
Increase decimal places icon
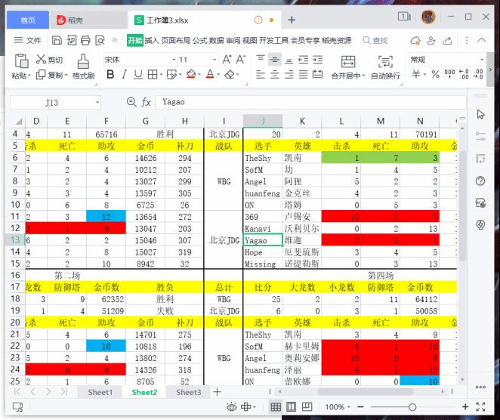(464, 74)
